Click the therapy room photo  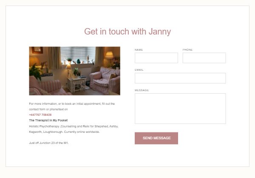(75, 71)
